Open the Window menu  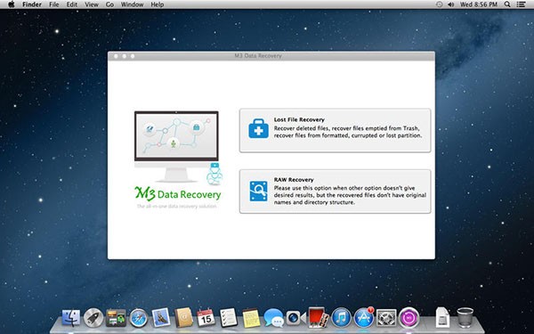coord(132,4)
